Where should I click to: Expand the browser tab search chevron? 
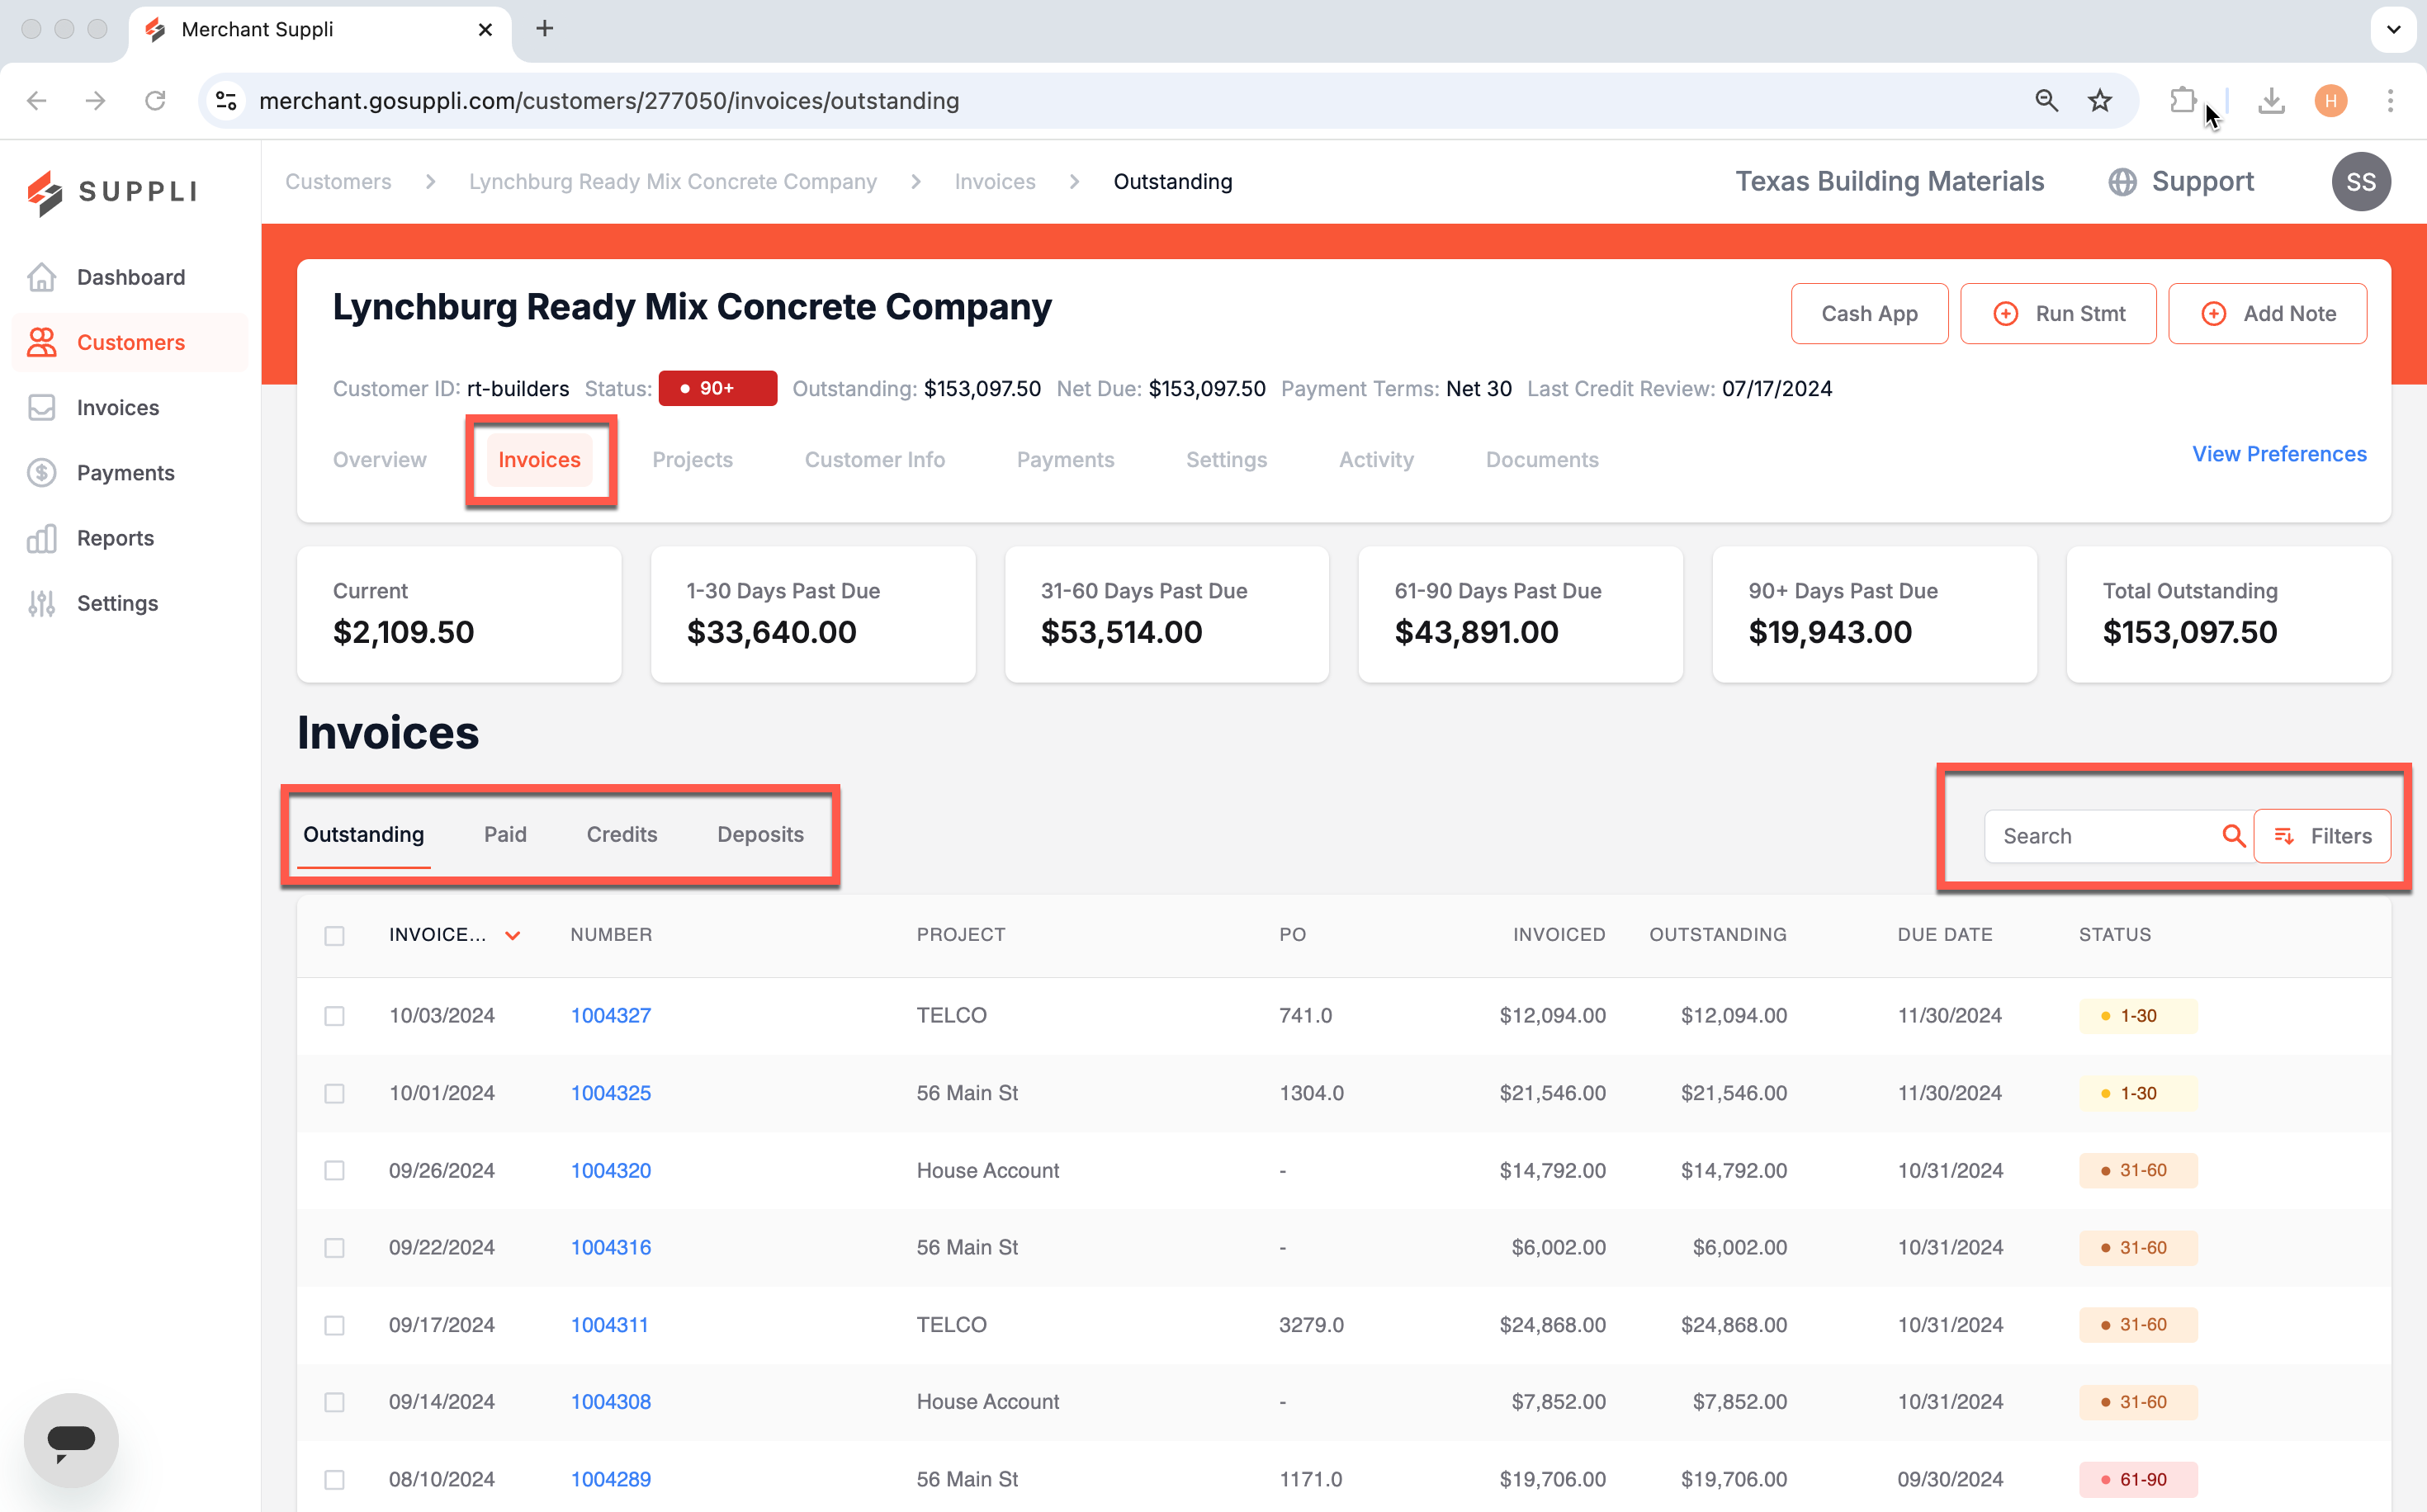pyautogui.click(x=2393, y=29)
